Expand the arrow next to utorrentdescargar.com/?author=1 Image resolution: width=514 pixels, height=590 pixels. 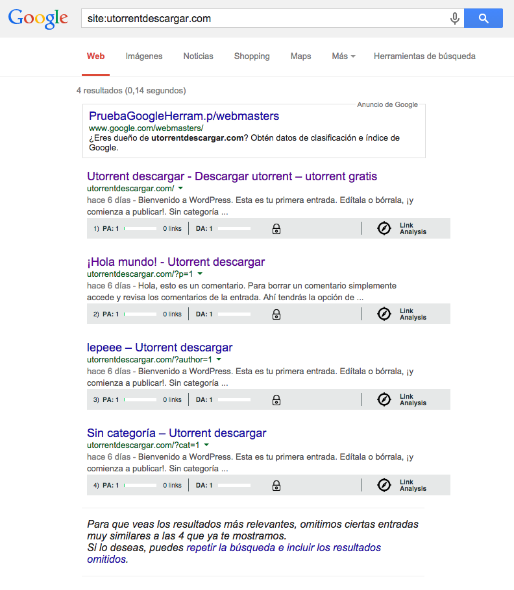[219, 359]
